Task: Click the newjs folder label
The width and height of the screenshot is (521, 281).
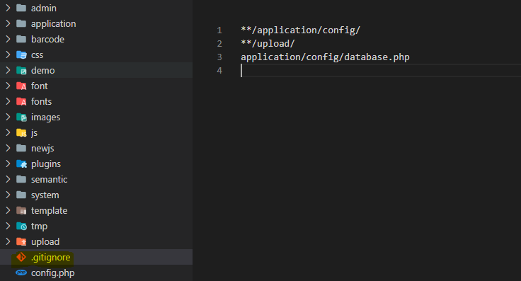Action: click(x=42, y=149)
